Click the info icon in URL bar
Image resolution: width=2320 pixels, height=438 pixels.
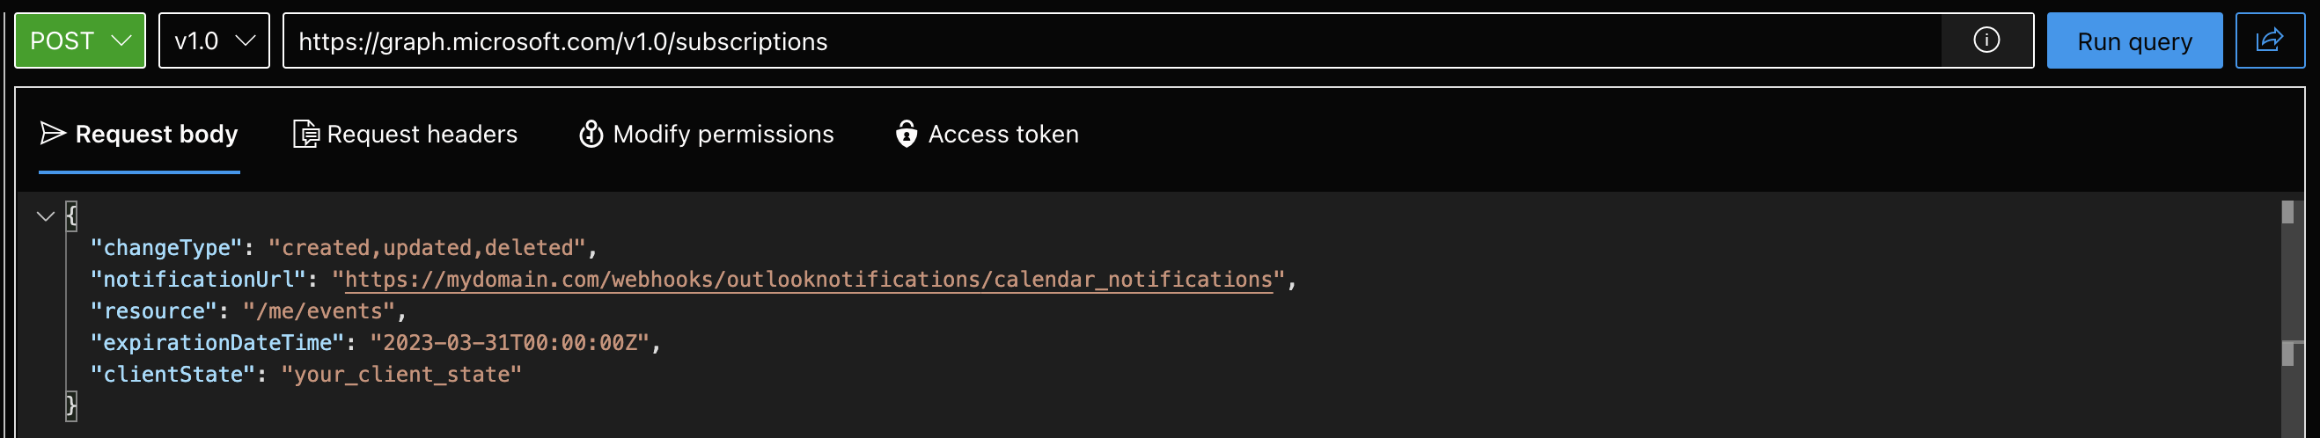[1986, 40]
